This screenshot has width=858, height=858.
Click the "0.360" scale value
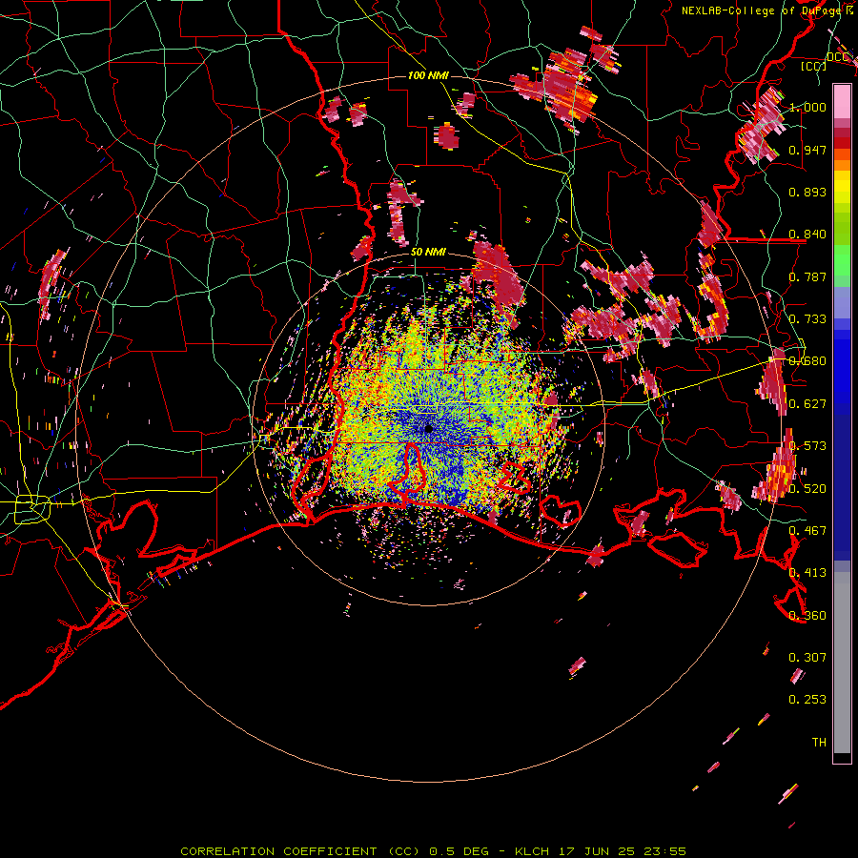click(807, 616)
